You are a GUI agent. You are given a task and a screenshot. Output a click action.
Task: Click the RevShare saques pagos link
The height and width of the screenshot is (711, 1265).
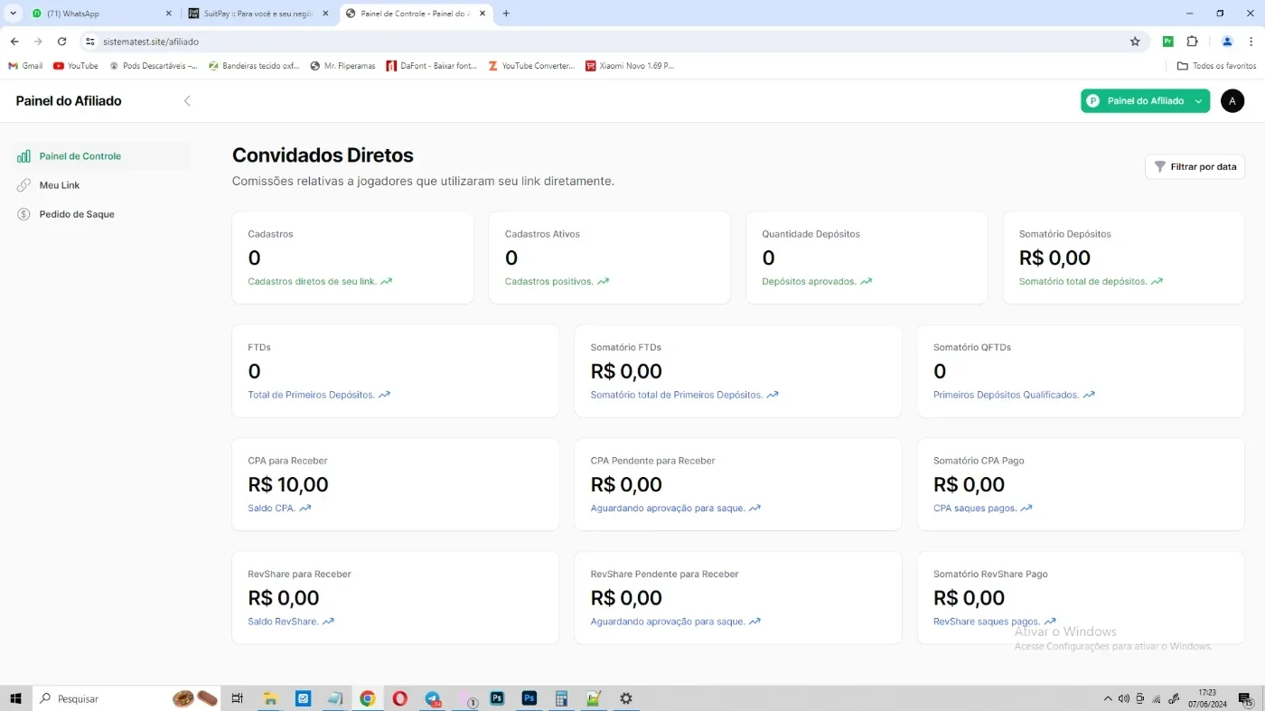[987, 622]
